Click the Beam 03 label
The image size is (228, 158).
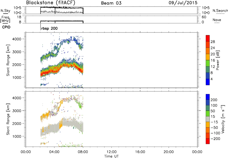pyautogui.click(x=111, y=3)
